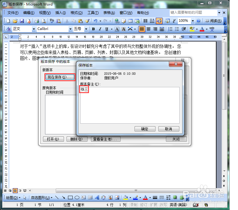238x210 pixels.
Task: Toggle numbered list
Action: tap(170, 29)
